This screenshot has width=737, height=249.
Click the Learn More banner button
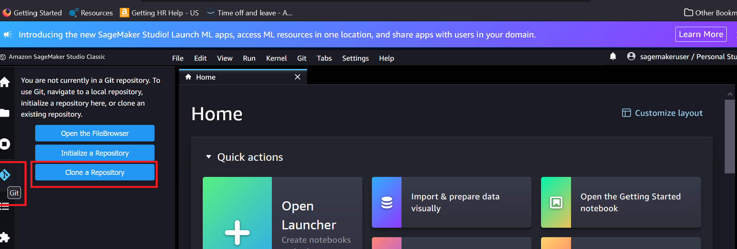701,34
